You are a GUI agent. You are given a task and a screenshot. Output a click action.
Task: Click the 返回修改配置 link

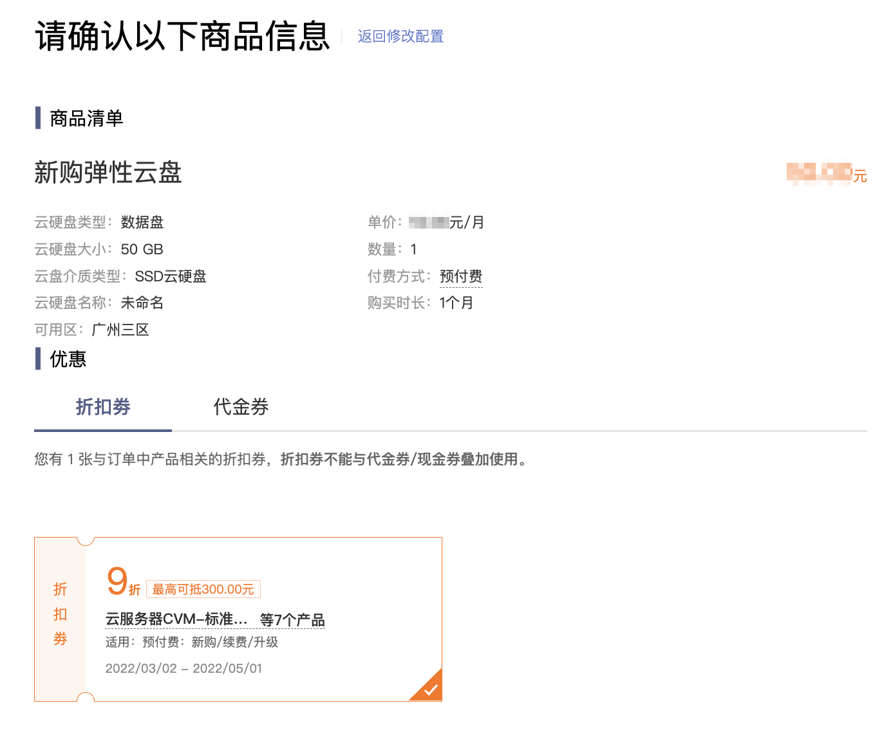coord(400,36)
